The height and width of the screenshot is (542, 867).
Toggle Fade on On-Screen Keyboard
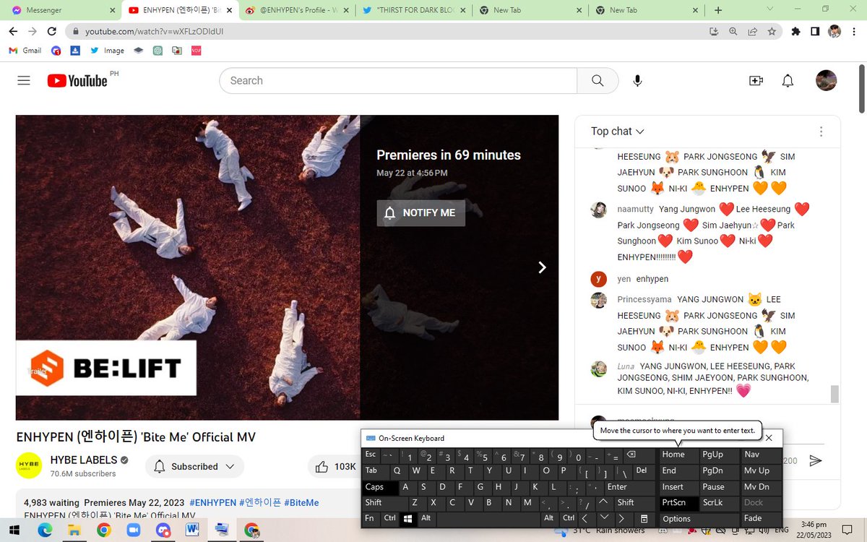click(762, 519)
